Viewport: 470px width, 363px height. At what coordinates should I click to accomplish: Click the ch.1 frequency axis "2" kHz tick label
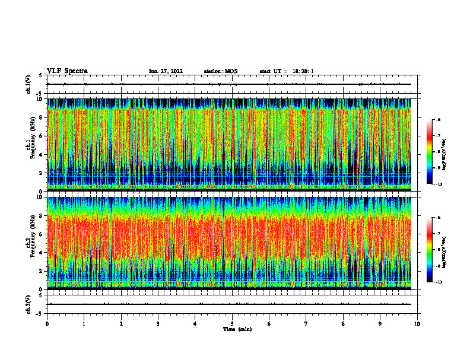pos(42,173)
